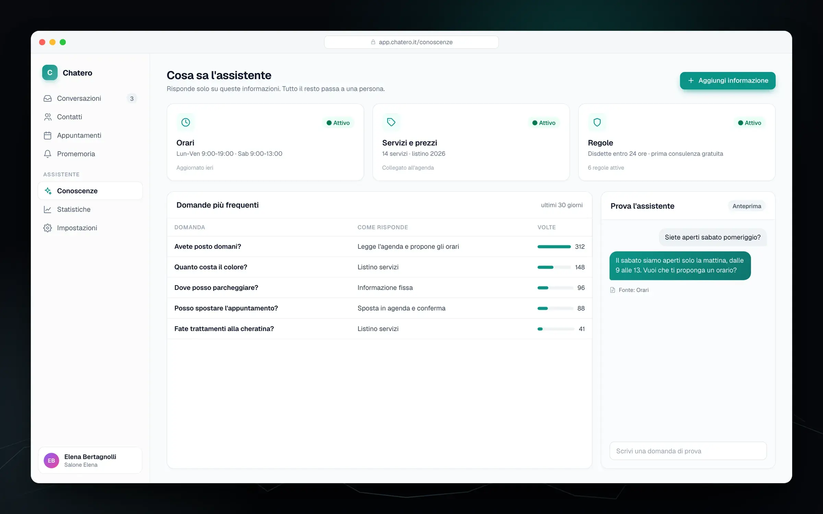Click the Anteprima badge
Viewport: 823px width, 514px height.
coord(747,206)
